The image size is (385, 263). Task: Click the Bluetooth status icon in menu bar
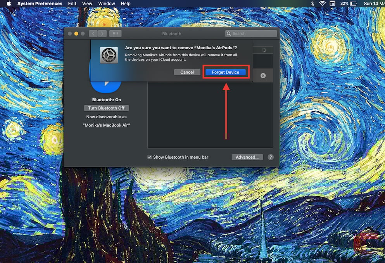pyautogui.click(x=312, y=3)
